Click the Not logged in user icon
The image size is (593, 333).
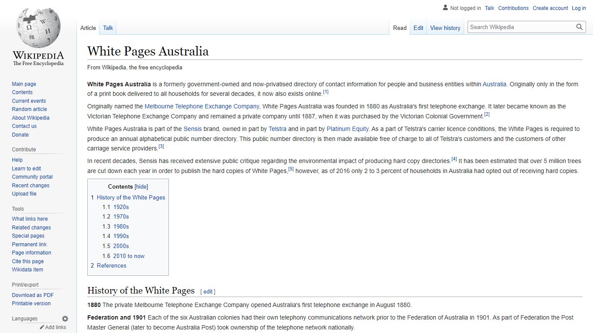(x=445, y=8)
